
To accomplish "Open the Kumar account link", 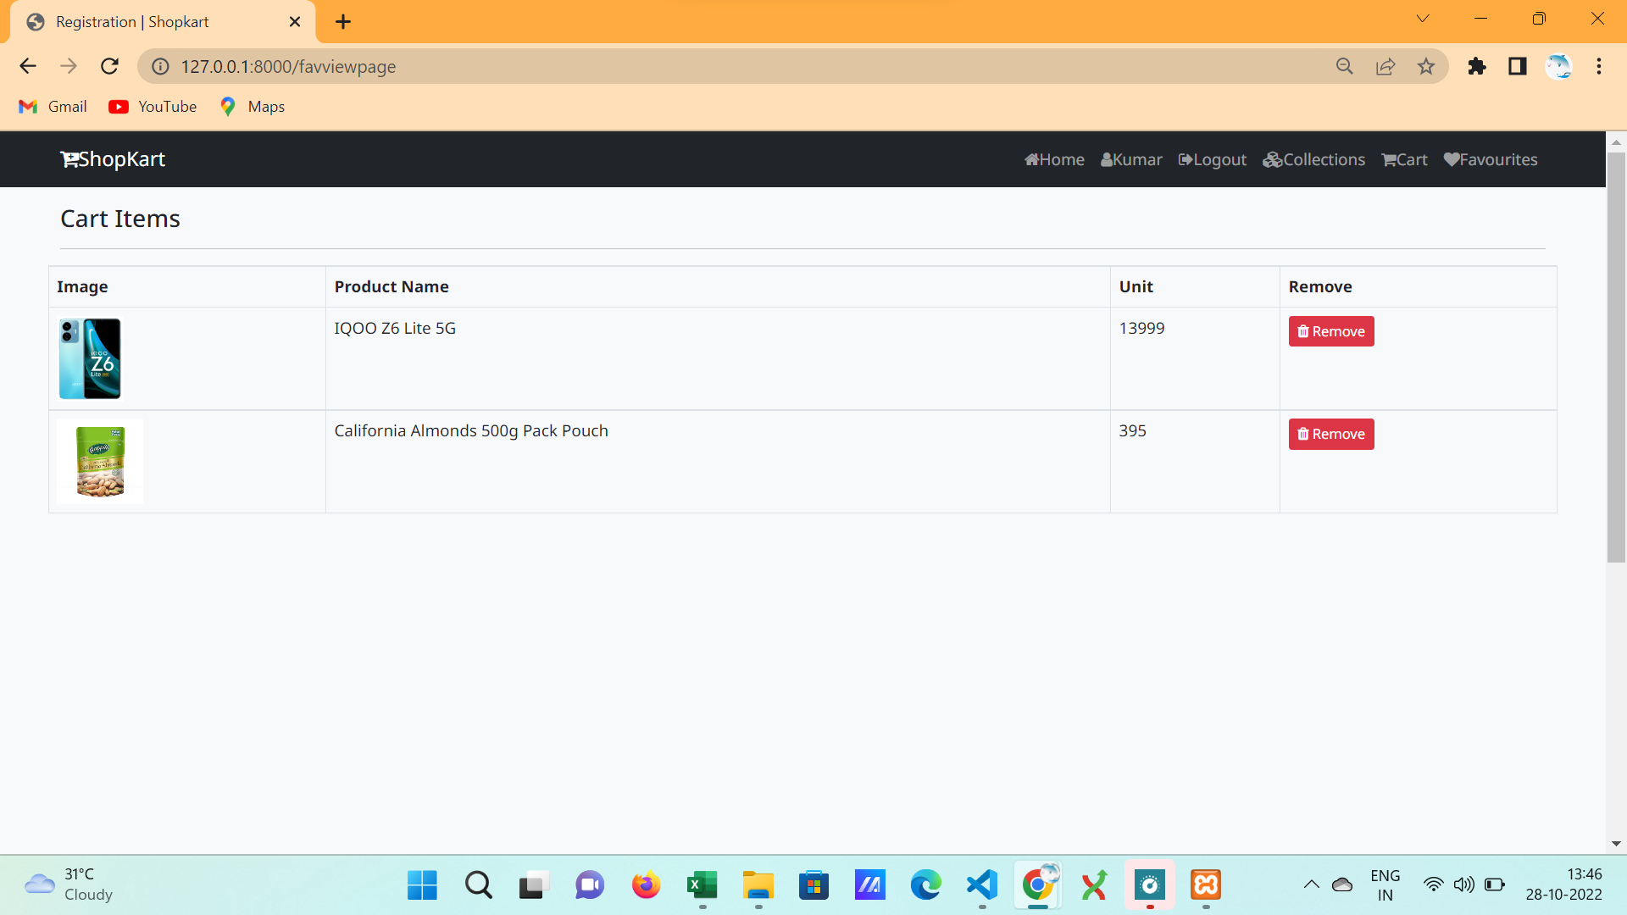I will coord(1131,159).
